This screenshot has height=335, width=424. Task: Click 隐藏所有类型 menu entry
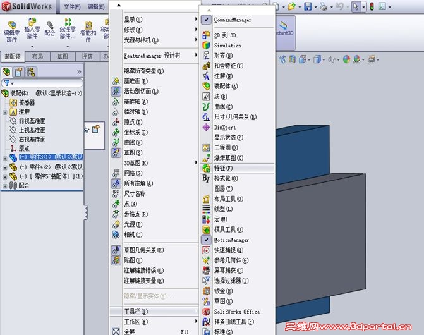click(x=144, y=71)
